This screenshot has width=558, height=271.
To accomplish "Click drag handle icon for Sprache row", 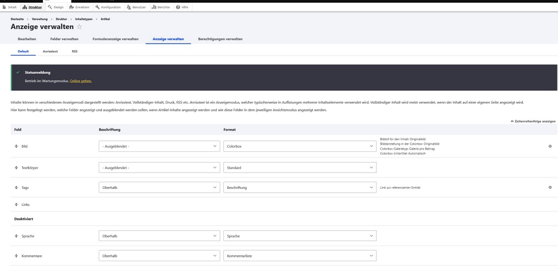I will pos(16,236).
